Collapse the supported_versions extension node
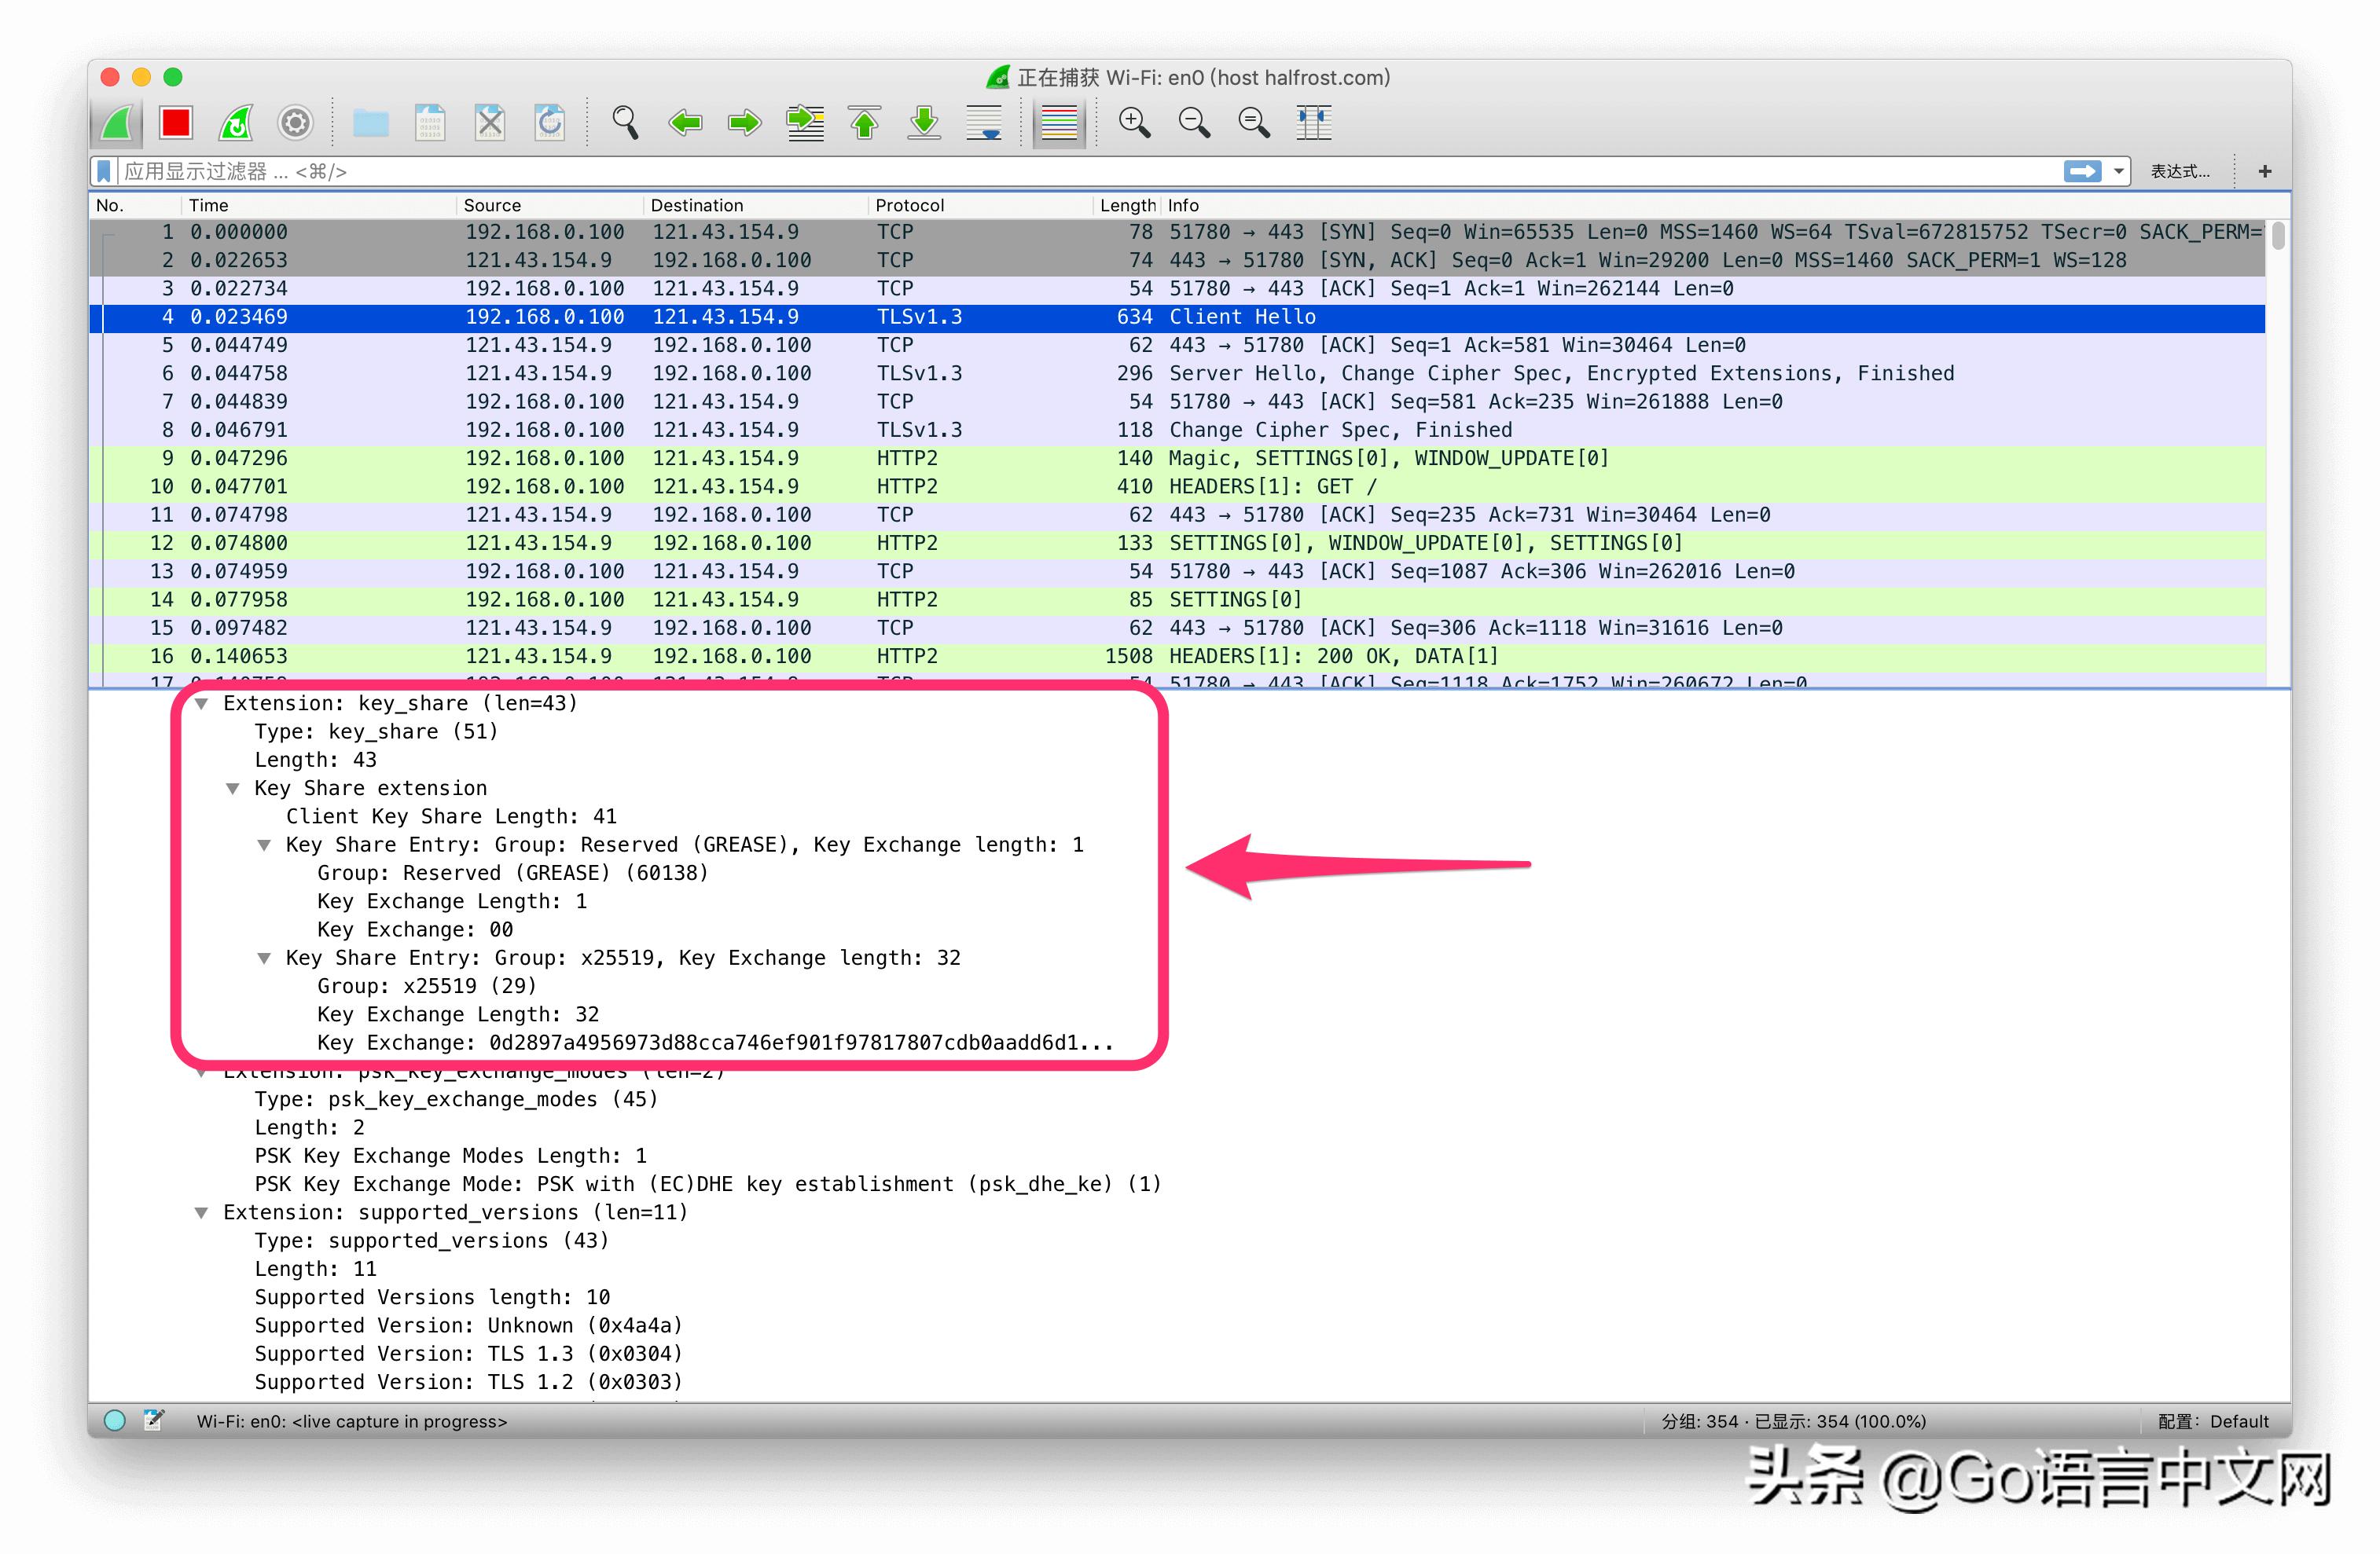This screenshot has height=1554, width=2380. tap(202, 1212)
